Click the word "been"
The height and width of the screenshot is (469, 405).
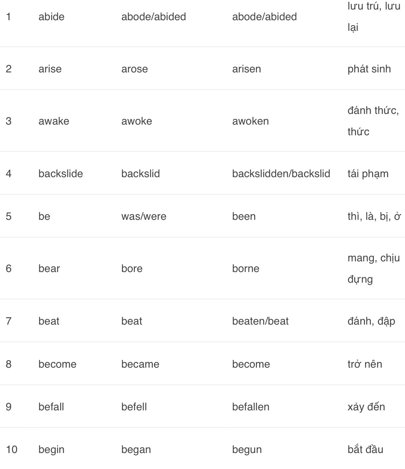pyautogui.click(x=244, y=216)
